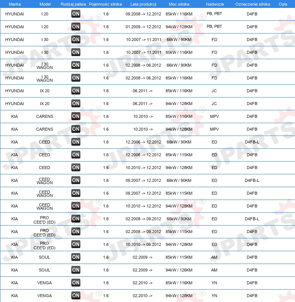295x302 pixels.
Task: Click the YN body cell for VENGA 94kW
Action: pyautogui.click(x=214, y=296)
